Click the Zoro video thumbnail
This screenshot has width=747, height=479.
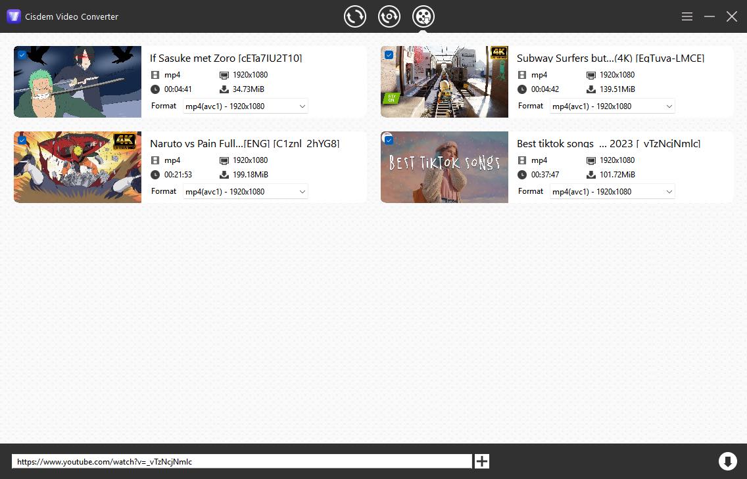point(77,81)
